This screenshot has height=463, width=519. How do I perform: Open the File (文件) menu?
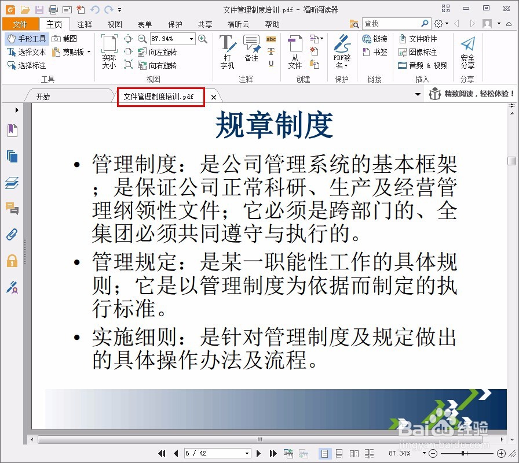click(x=20, y=24)
